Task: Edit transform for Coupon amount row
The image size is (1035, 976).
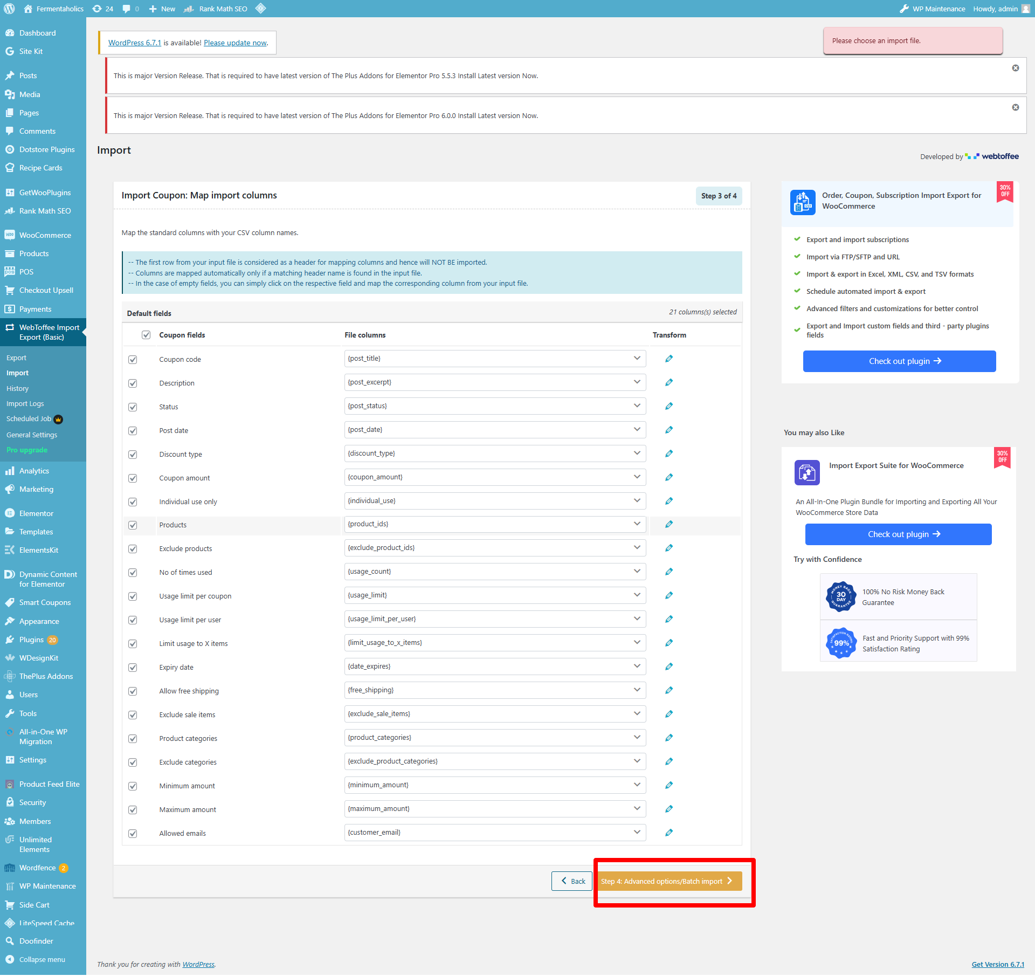Action: 669,477
